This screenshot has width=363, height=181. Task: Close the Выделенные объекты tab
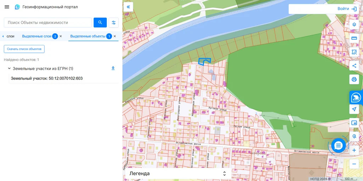115,36
